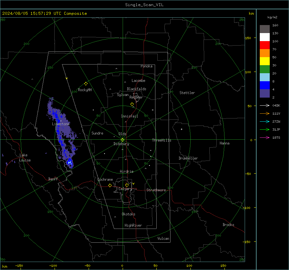Click the Limestone label

pos(61,124)
